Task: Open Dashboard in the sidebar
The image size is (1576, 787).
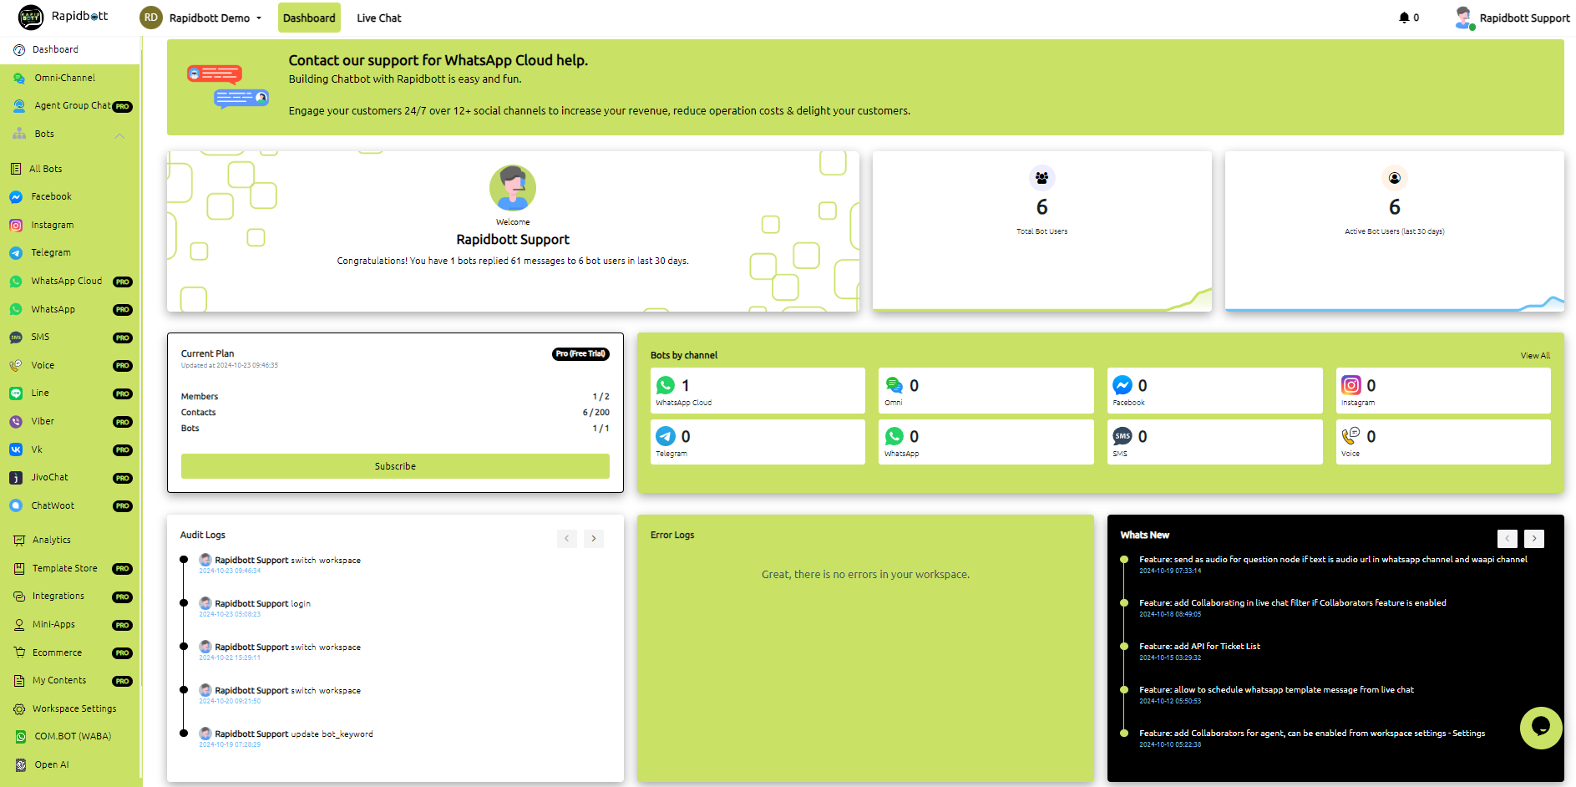Action: (70, 50)
